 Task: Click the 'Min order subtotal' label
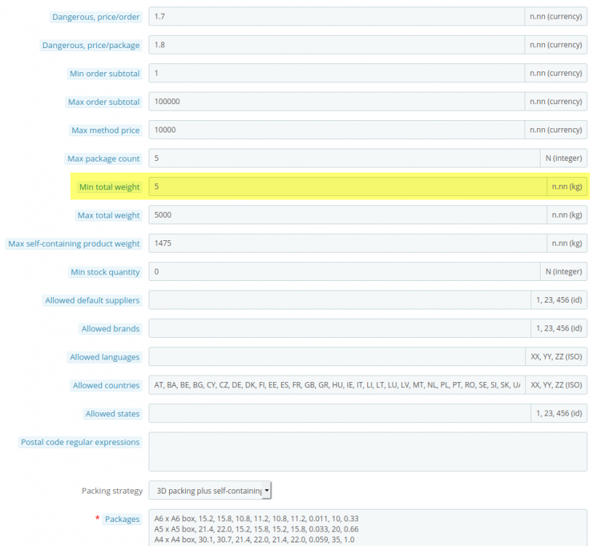click(103, 73)
